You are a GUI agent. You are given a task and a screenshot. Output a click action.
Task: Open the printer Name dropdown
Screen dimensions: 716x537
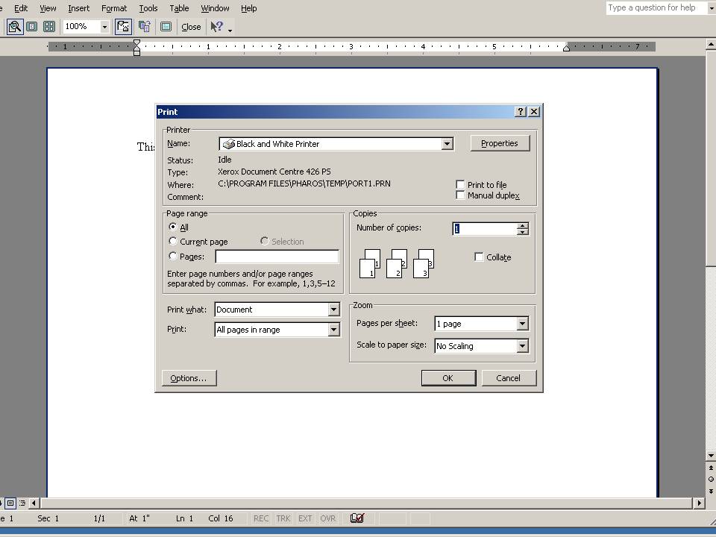coord(447,144)
